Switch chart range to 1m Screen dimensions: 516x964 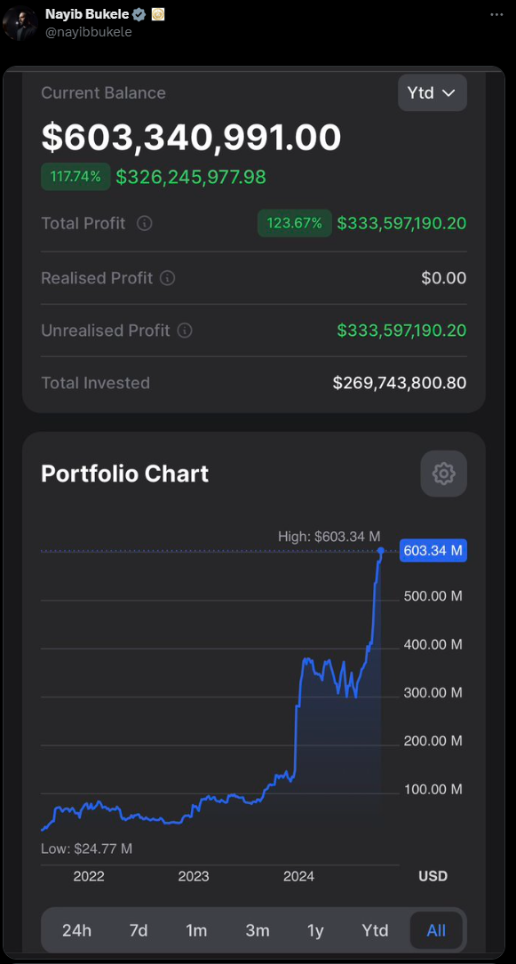(x=196, y=930)
